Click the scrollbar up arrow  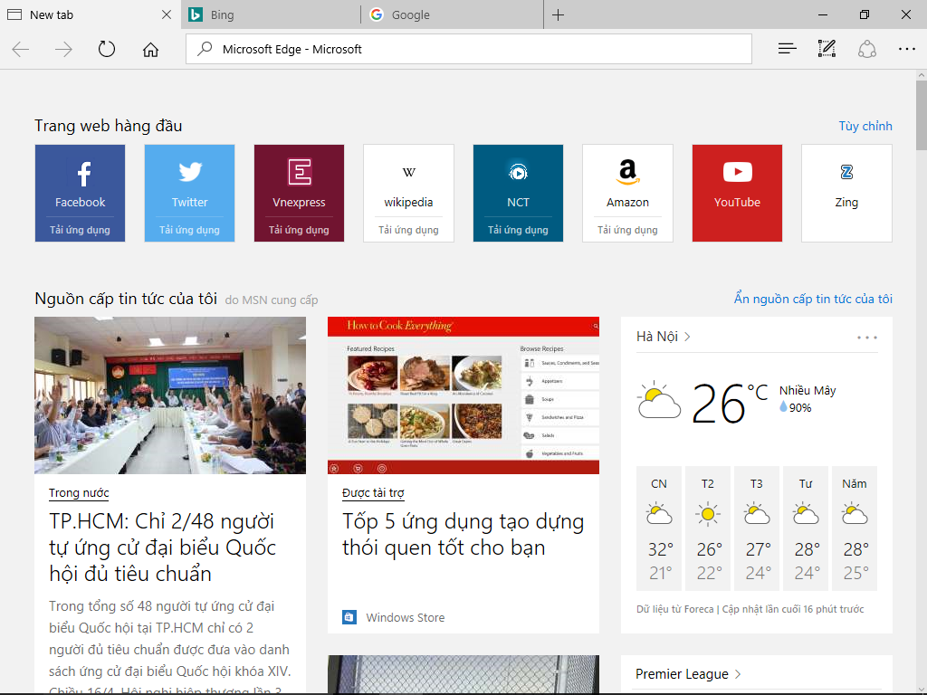(x=921, y=75)
